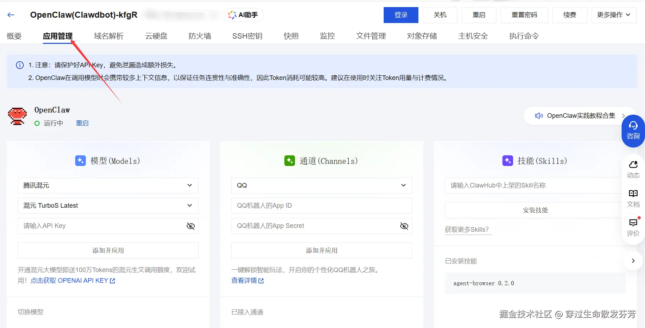Go to the 执行命令 tab

tap(524, 36)
